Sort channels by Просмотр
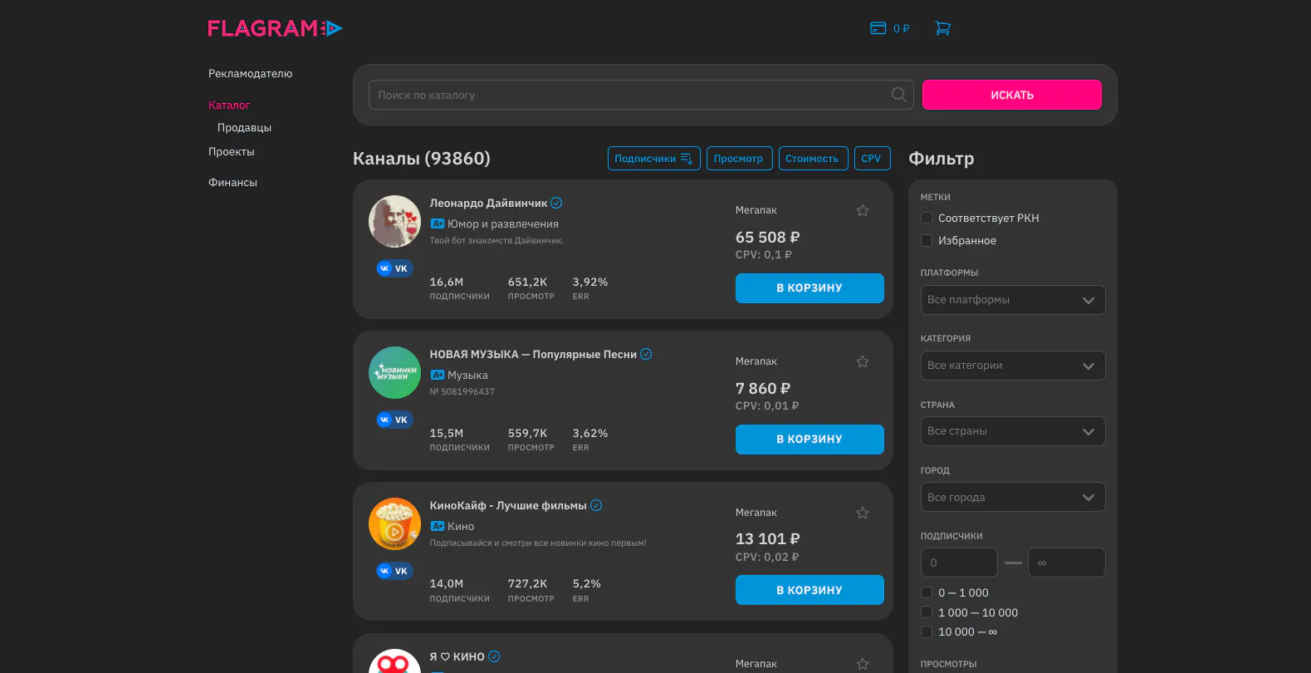1311x673 pixels. (740, 159)
